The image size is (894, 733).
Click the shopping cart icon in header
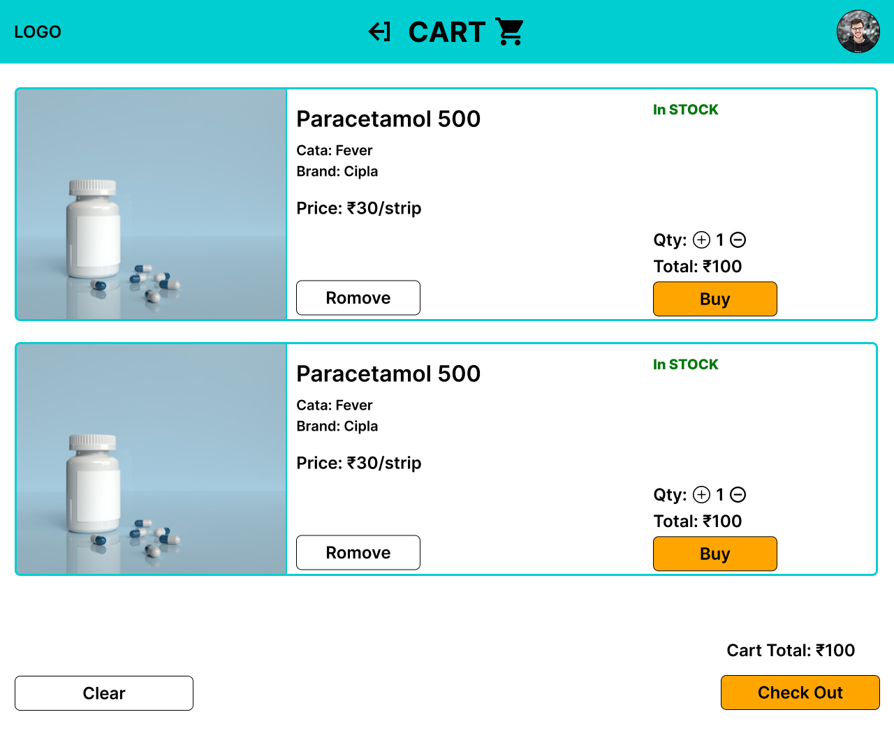click(x=510, y=32)
